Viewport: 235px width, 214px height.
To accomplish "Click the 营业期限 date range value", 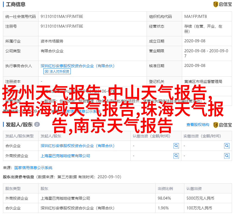I will 206,53.
